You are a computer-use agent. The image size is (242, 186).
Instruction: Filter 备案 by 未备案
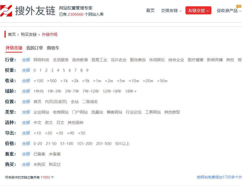tap(55, 154)
